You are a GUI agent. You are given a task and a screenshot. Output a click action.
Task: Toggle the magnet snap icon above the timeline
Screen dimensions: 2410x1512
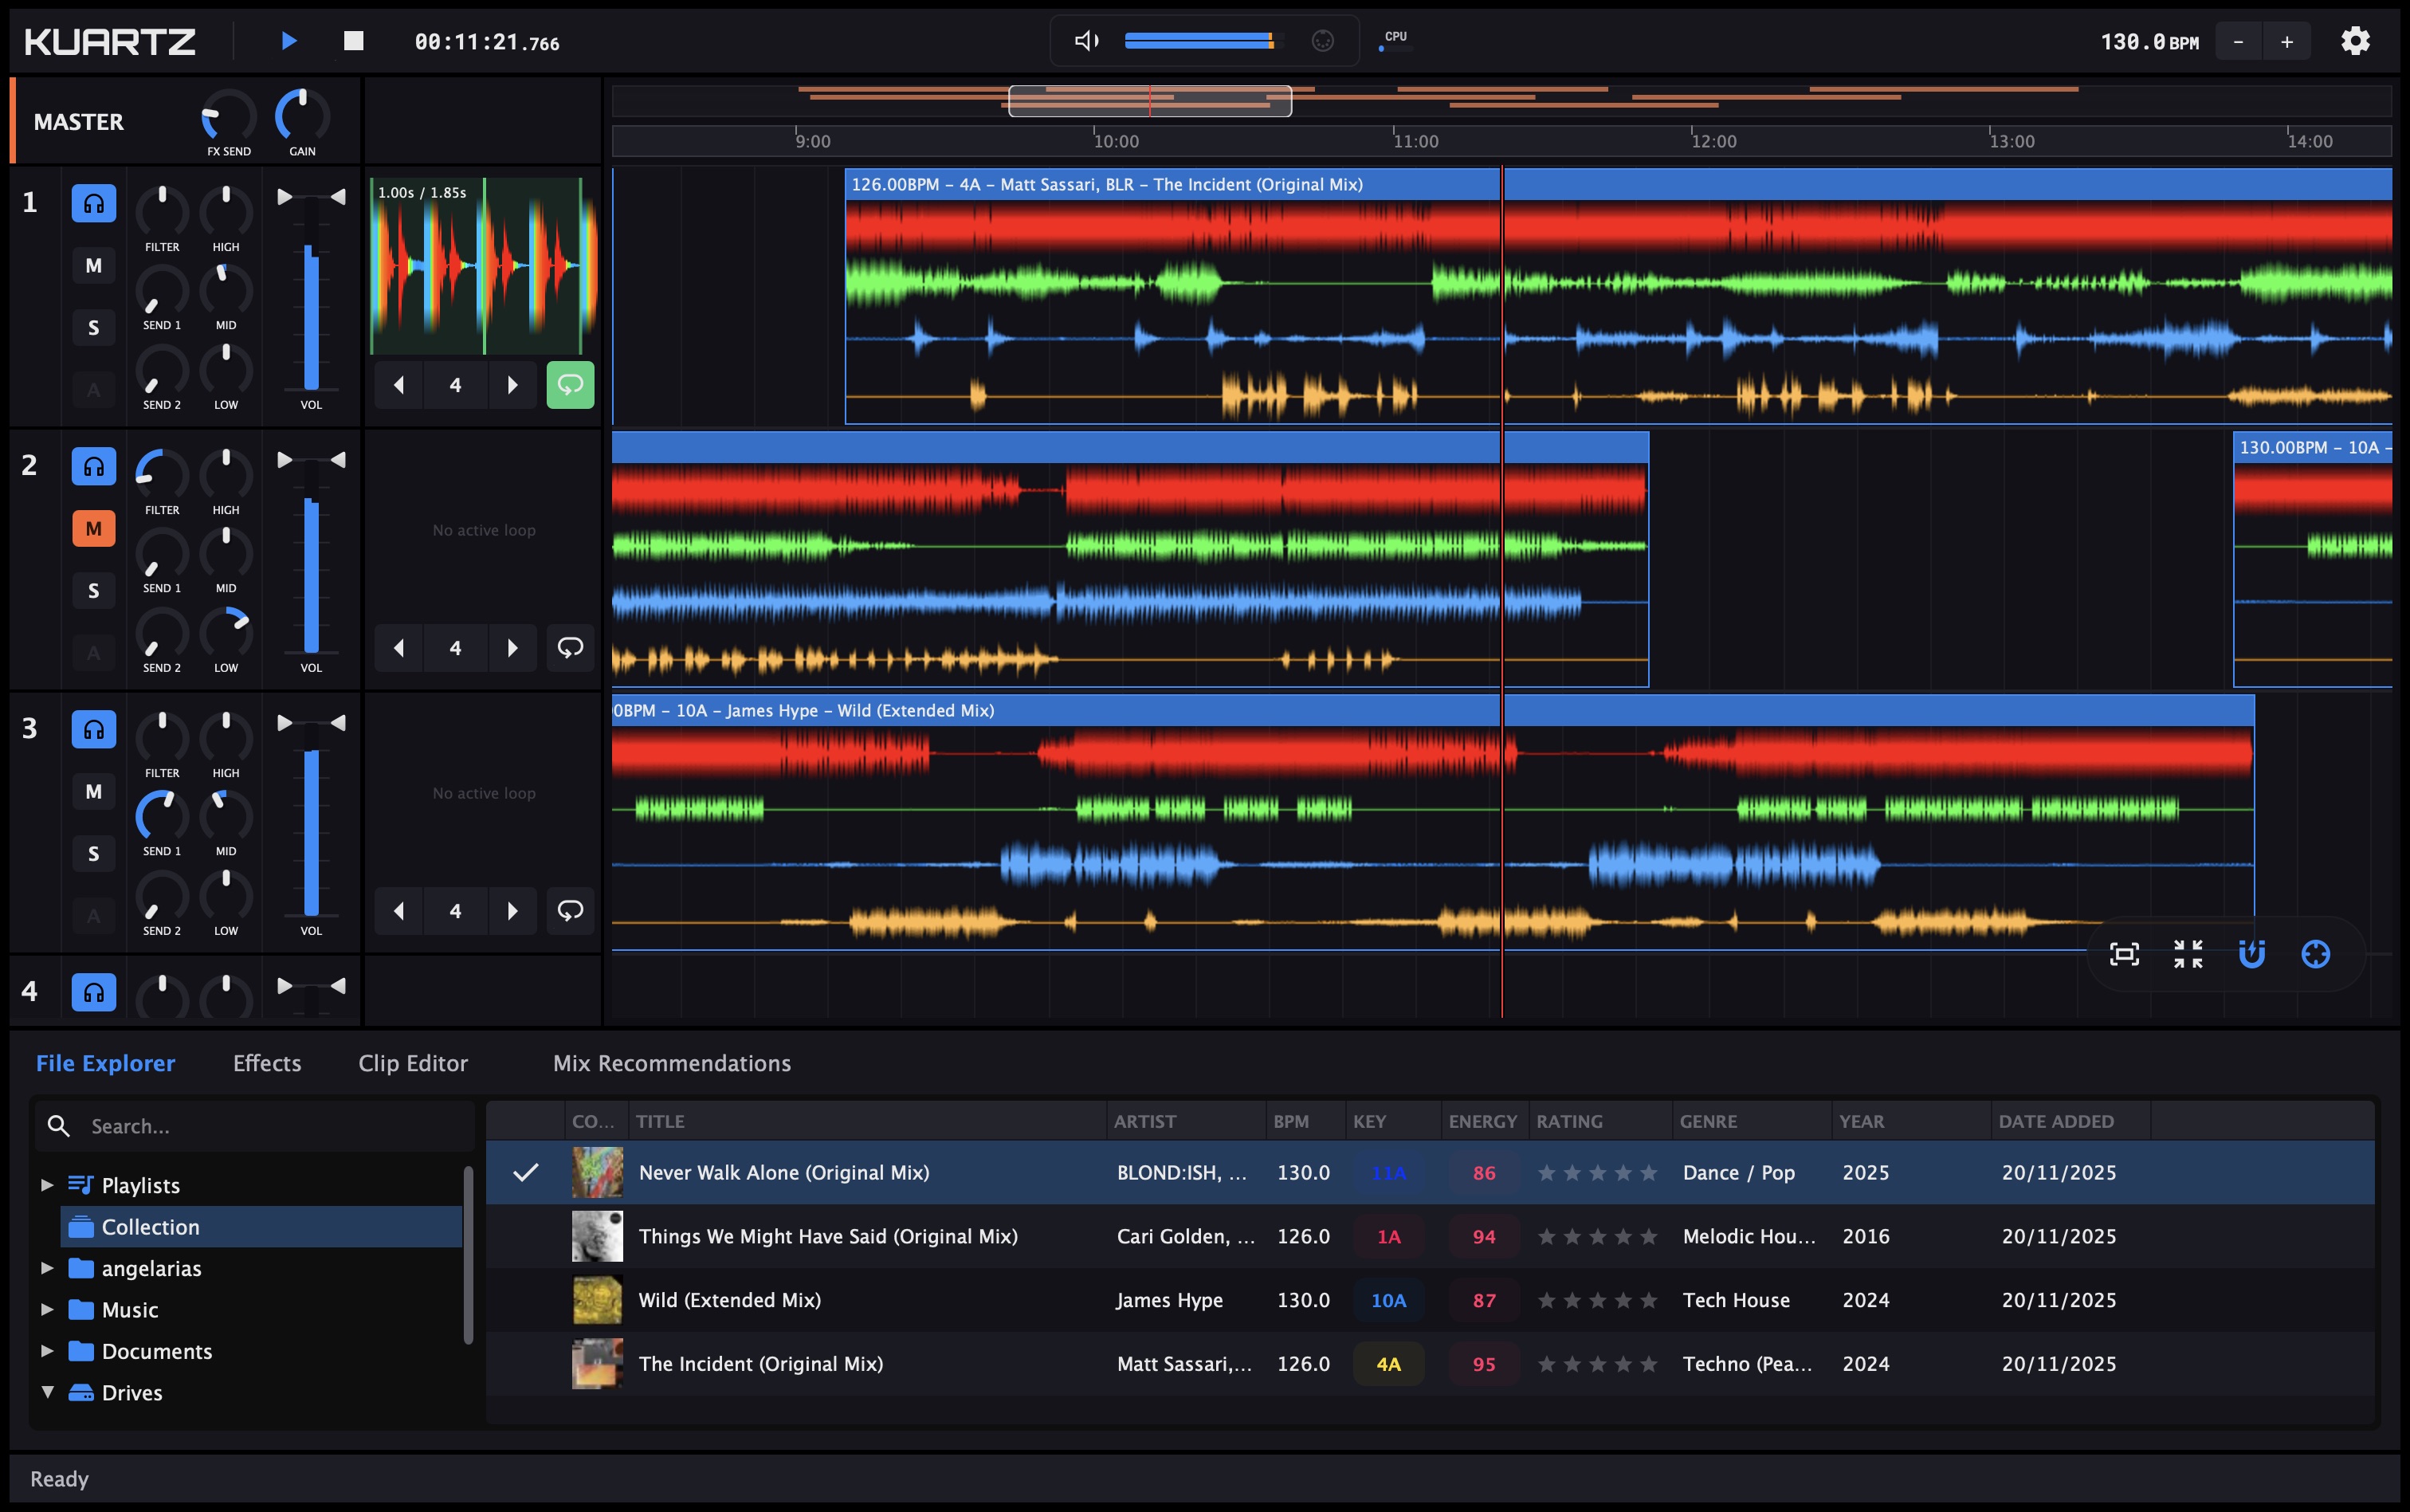[2252, 953]
